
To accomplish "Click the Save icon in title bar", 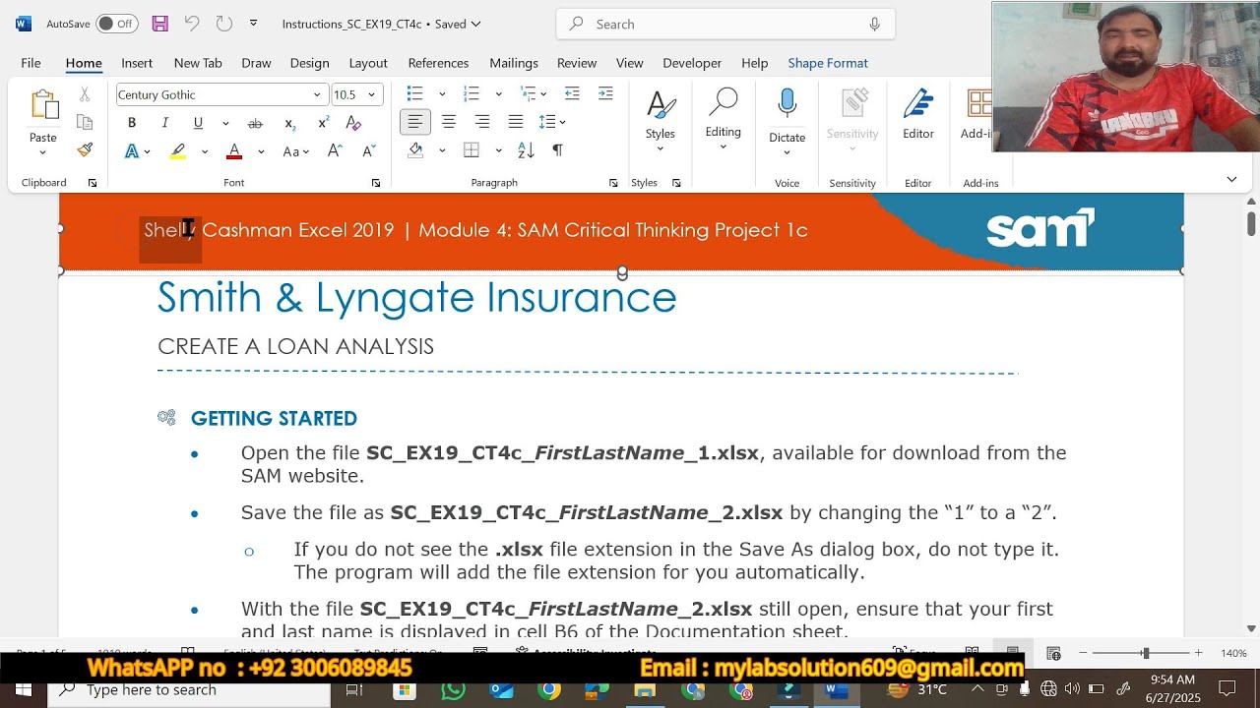I will click(x=159, y=24).
